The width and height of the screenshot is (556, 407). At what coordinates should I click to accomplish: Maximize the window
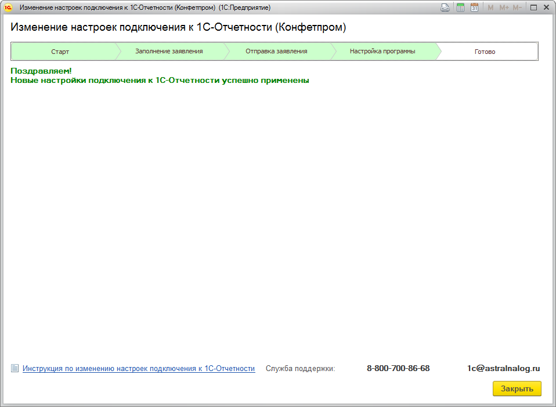tap(533, 8)
